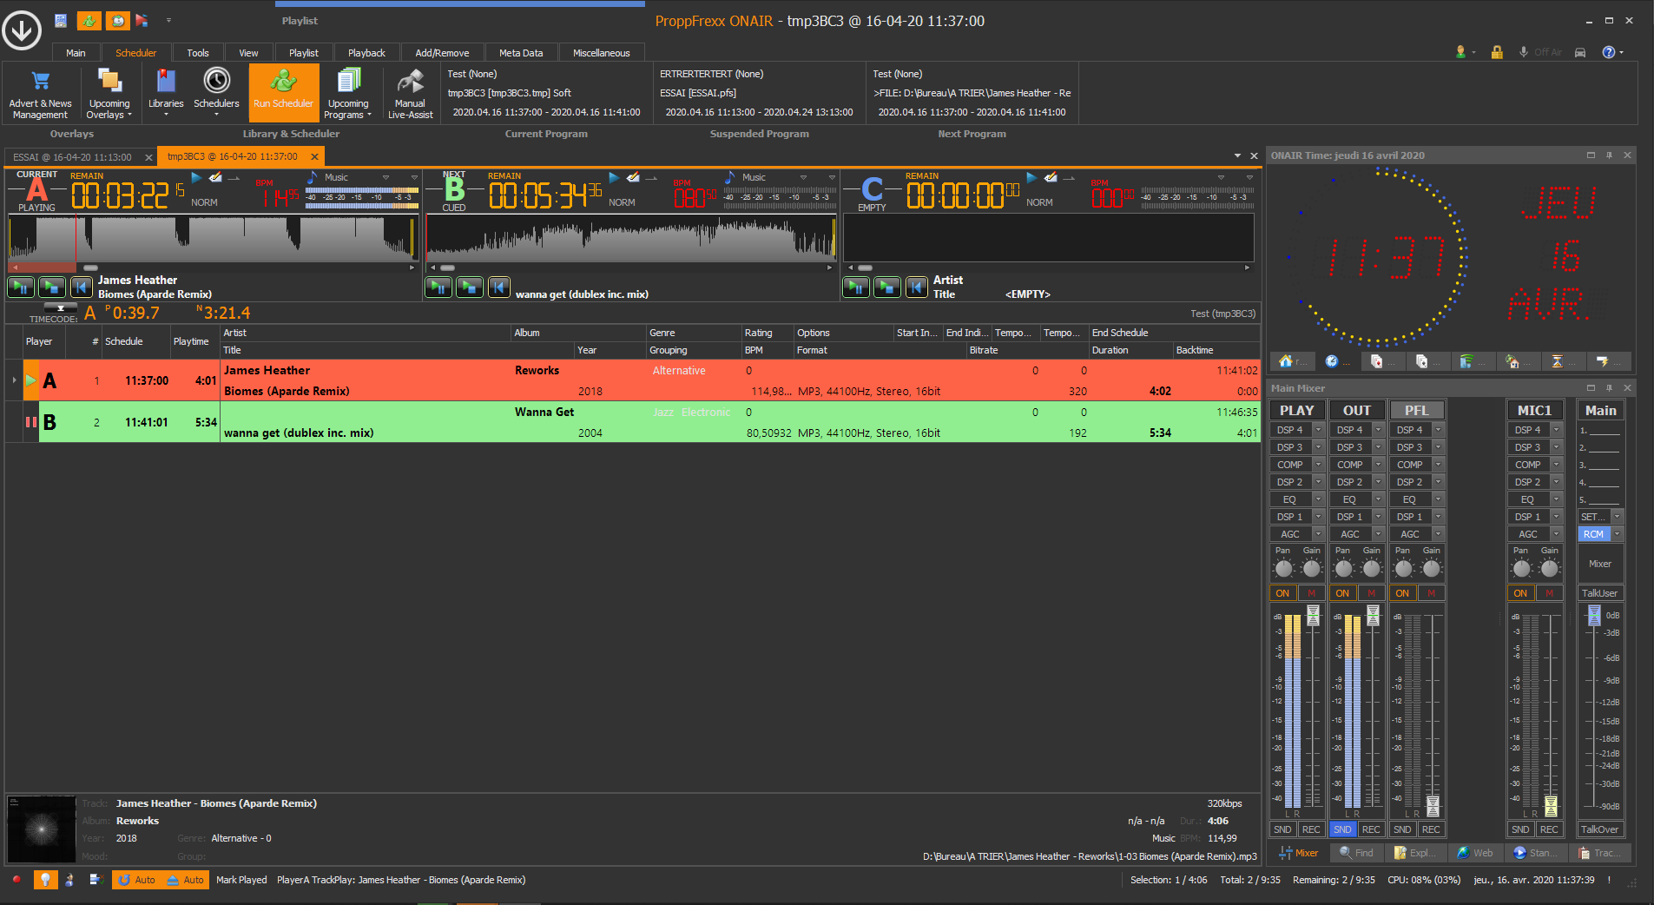This screenshot has height=905, width=1654.
Task: Toggle SND on the OUT channel
Action: (x=1342, y=829)
